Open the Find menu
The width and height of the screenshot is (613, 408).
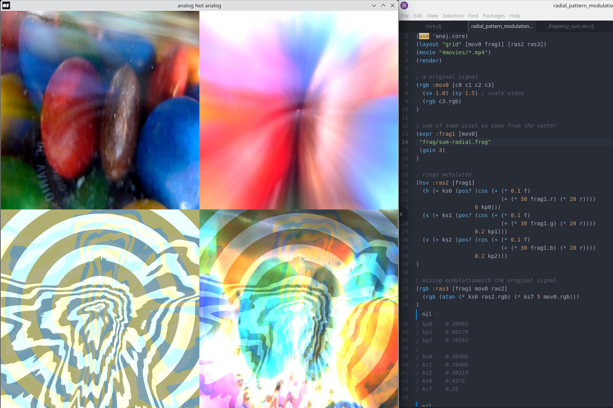click(x=473, y=16)
